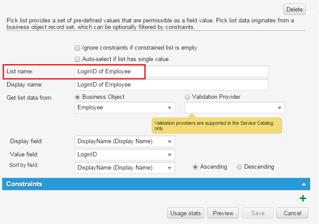Open Usage stats
The height and width of the screenshot is (224, 319).
186,213
